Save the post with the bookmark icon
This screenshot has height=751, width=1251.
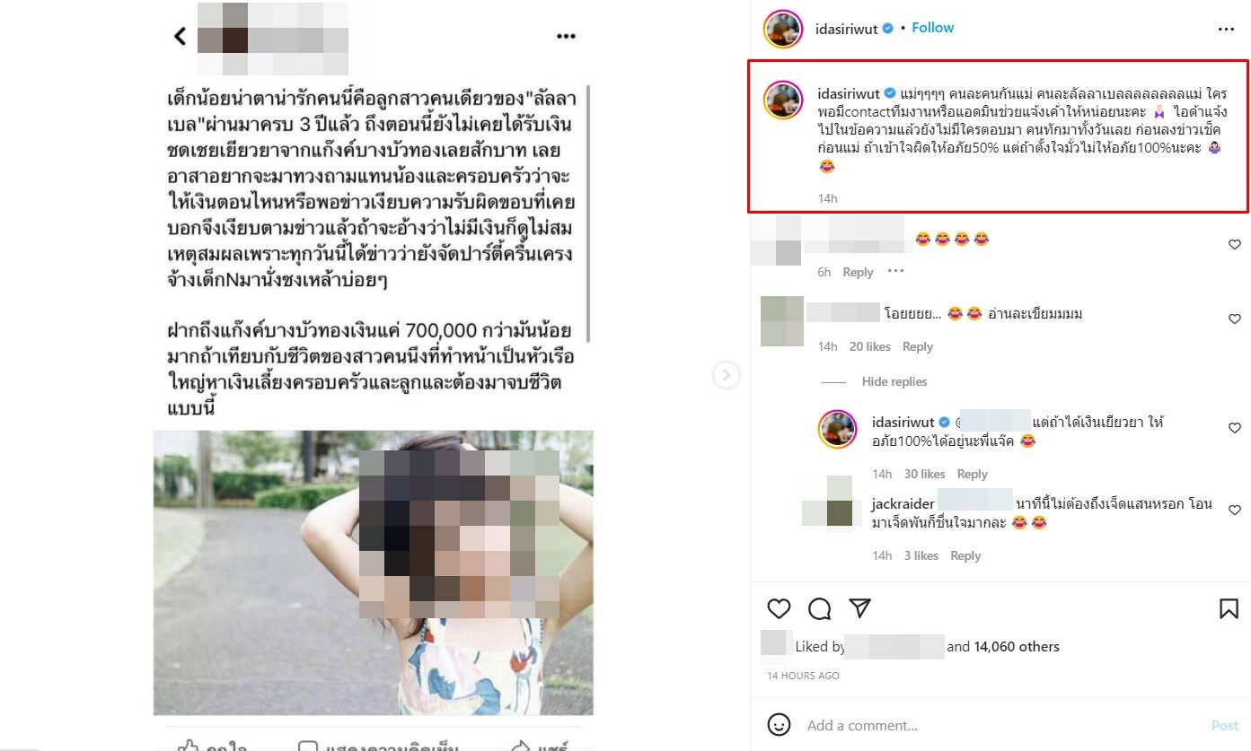point(1229,609)
